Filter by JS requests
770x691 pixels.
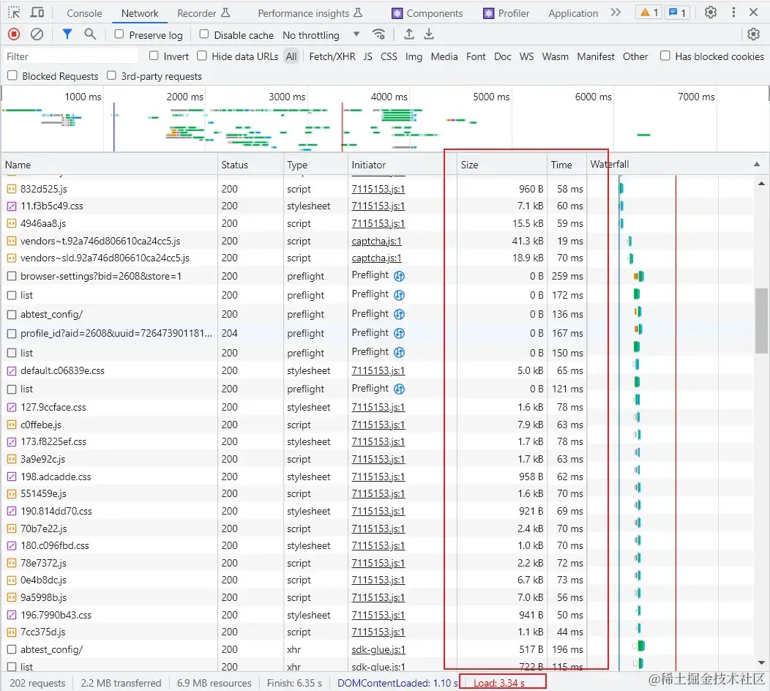368,56
